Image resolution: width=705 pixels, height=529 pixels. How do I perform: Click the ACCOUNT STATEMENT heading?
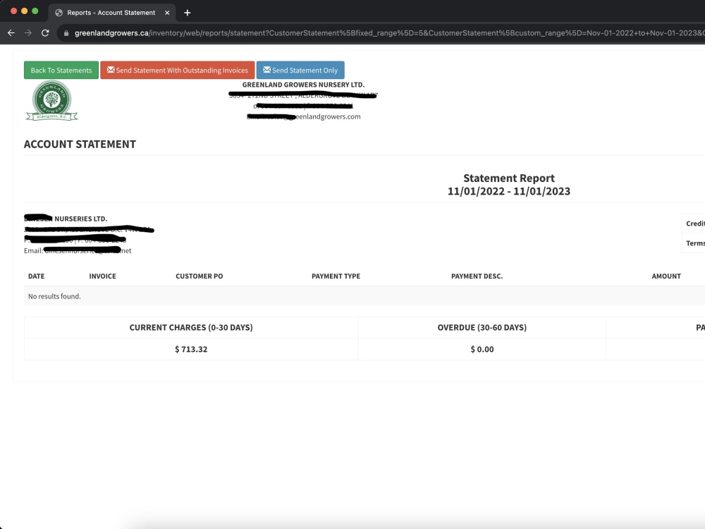pos(80,144)
